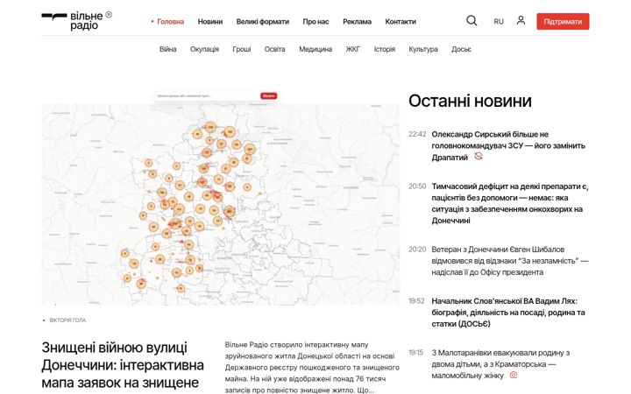Open the interactive map article thumbnail
The image size is (631, 394).
(x=221, y=198)
